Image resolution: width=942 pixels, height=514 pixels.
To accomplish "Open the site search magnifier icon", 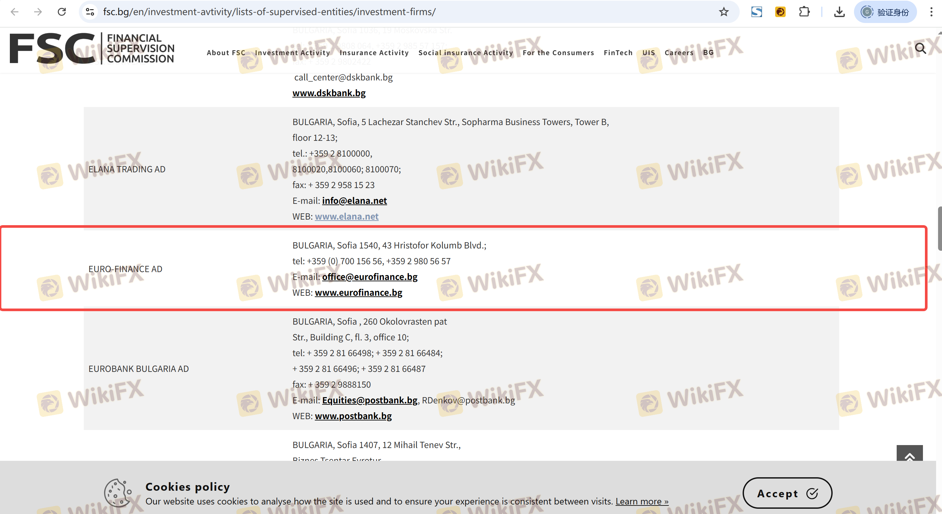I will pyautogui.click(x=920, y=48).
